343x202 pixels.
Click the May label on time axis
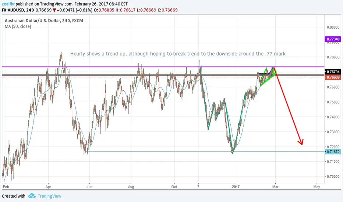(317, 187)
